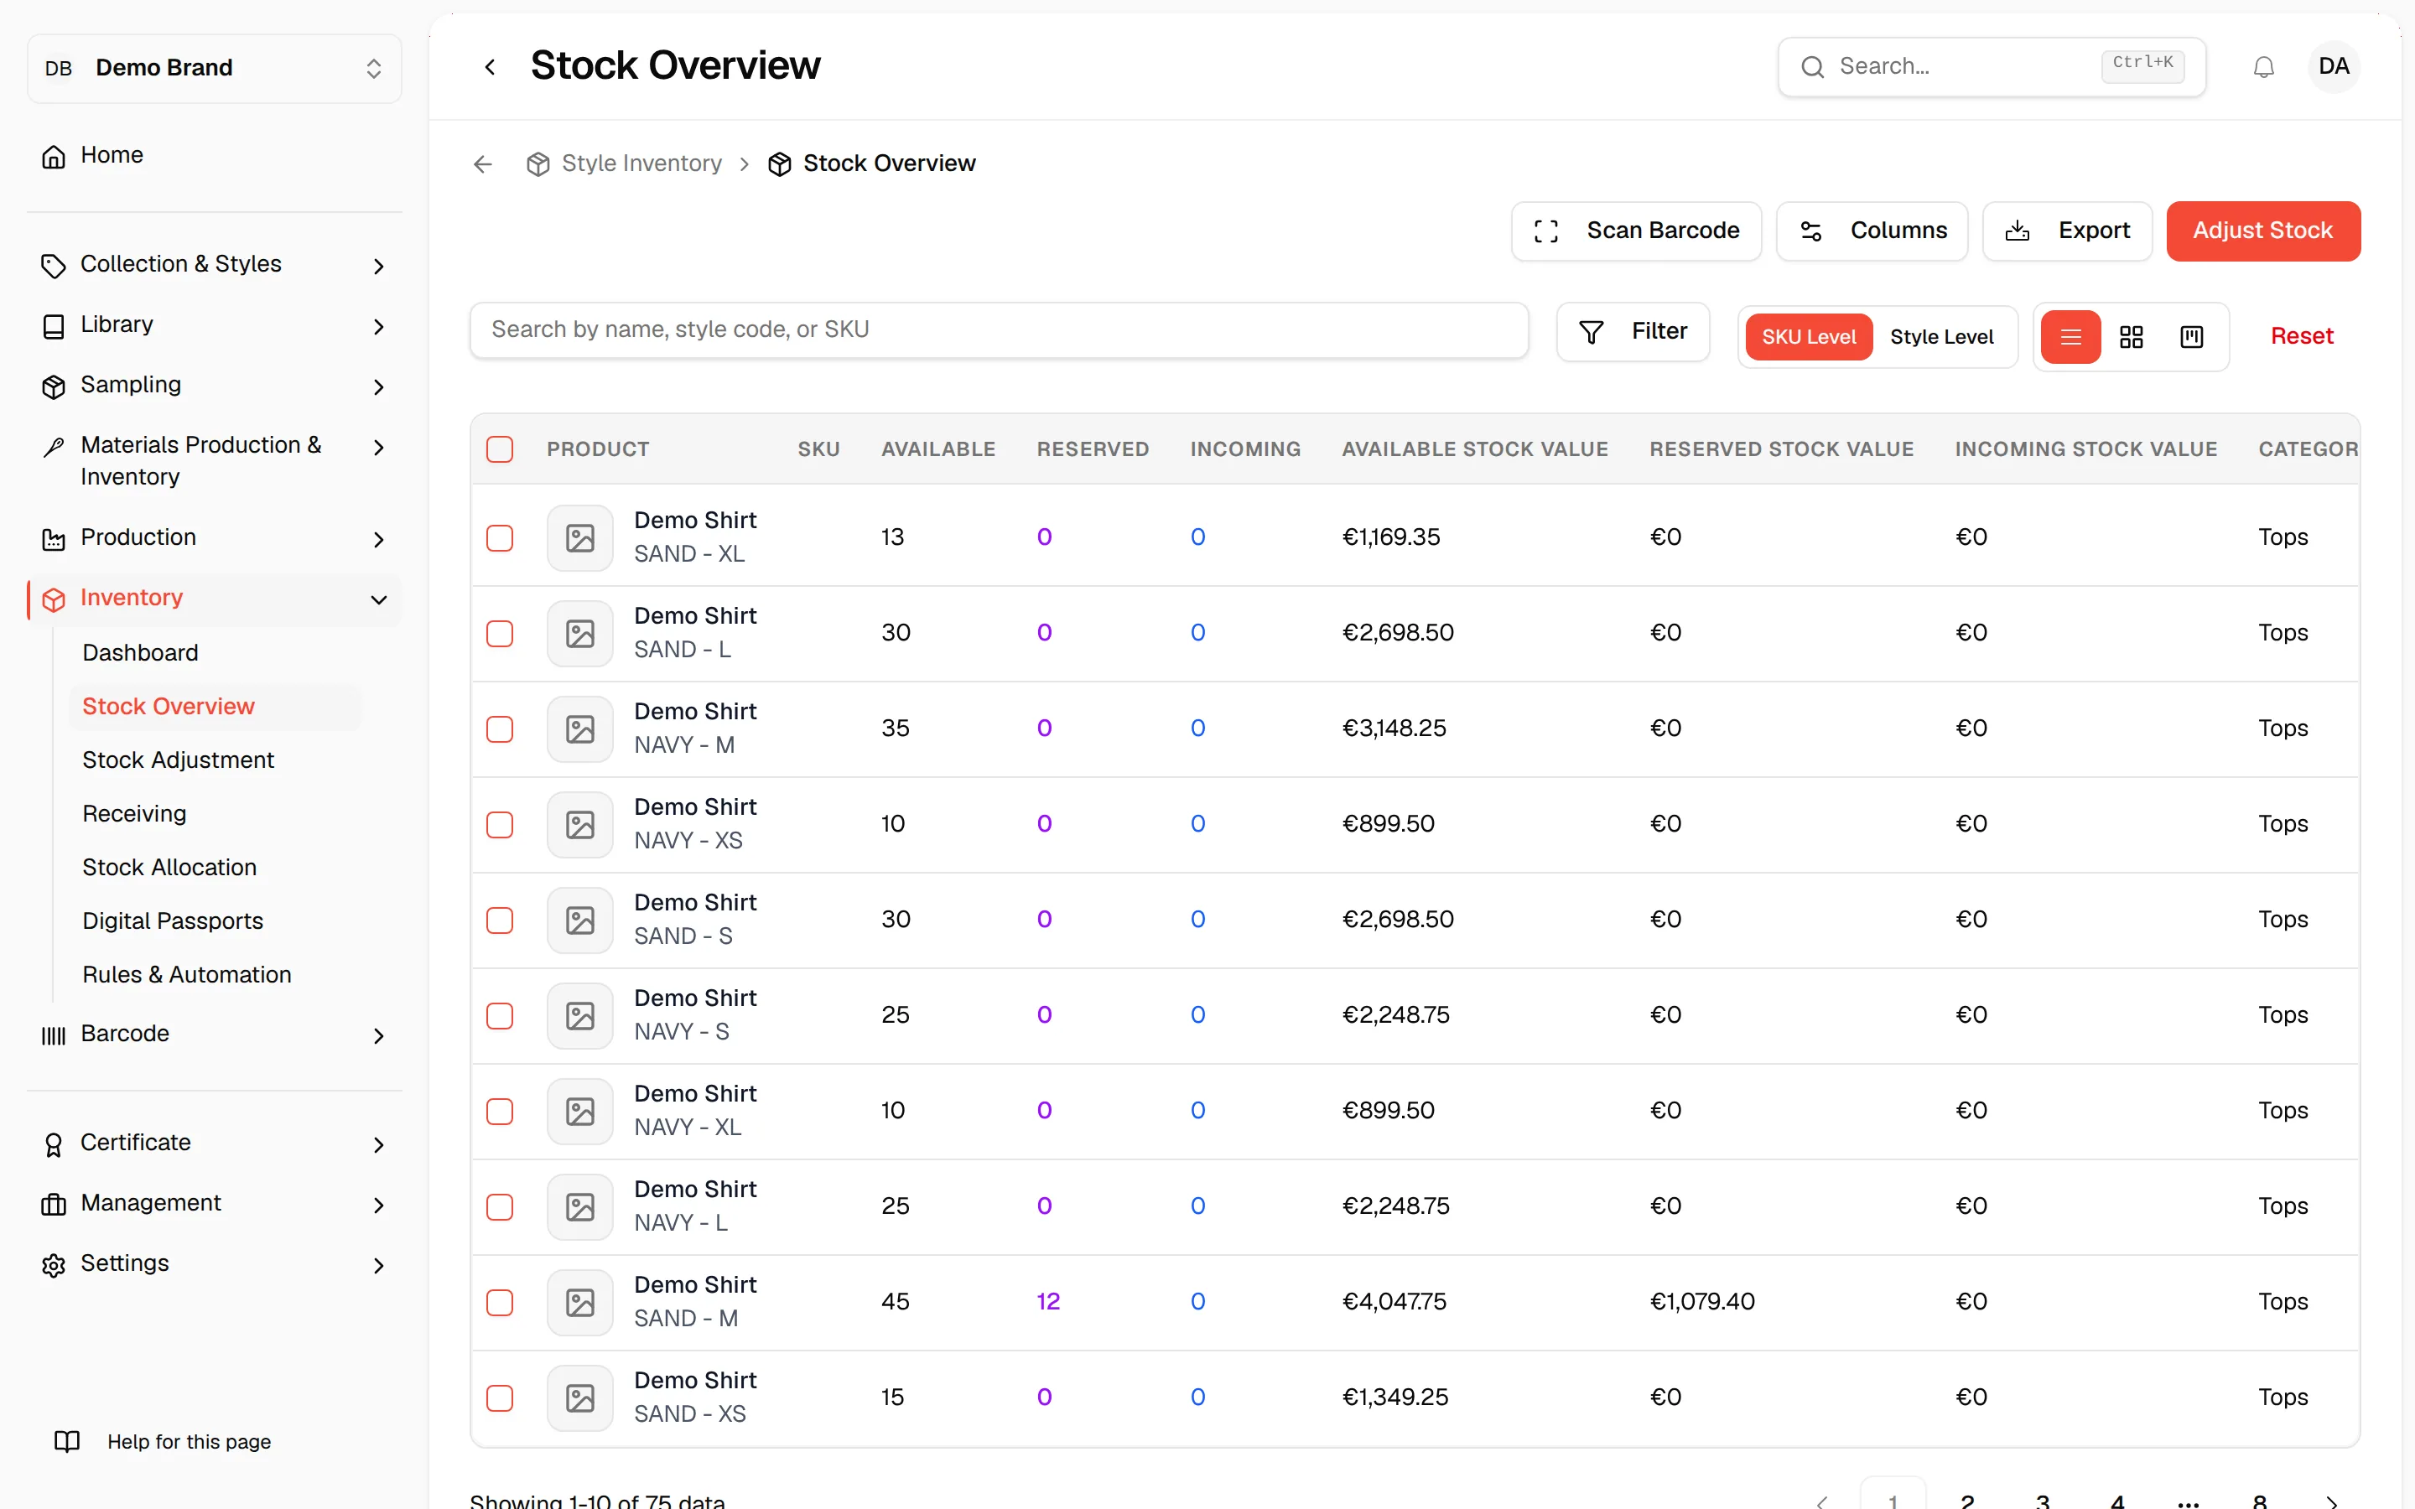Collapse the Inventory section chevron
2415x1509 pixels.
378,599
